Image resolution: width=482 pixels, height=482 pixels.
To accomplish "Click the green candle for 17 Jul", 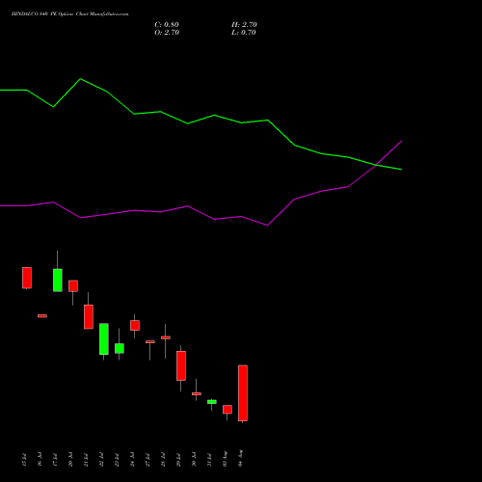I will [58, 281].
